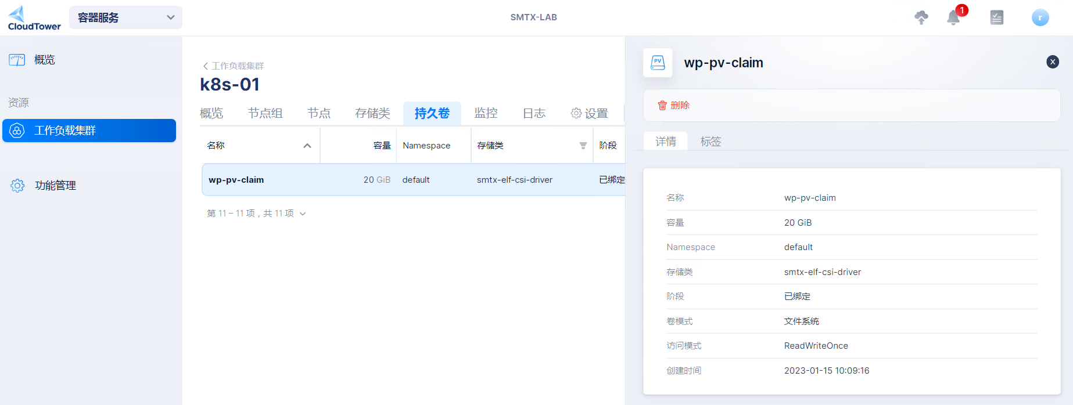This screenshot has width=1073, height=405.
Task: Switch to the 日志 tab
Action: (x=534, y=113)
